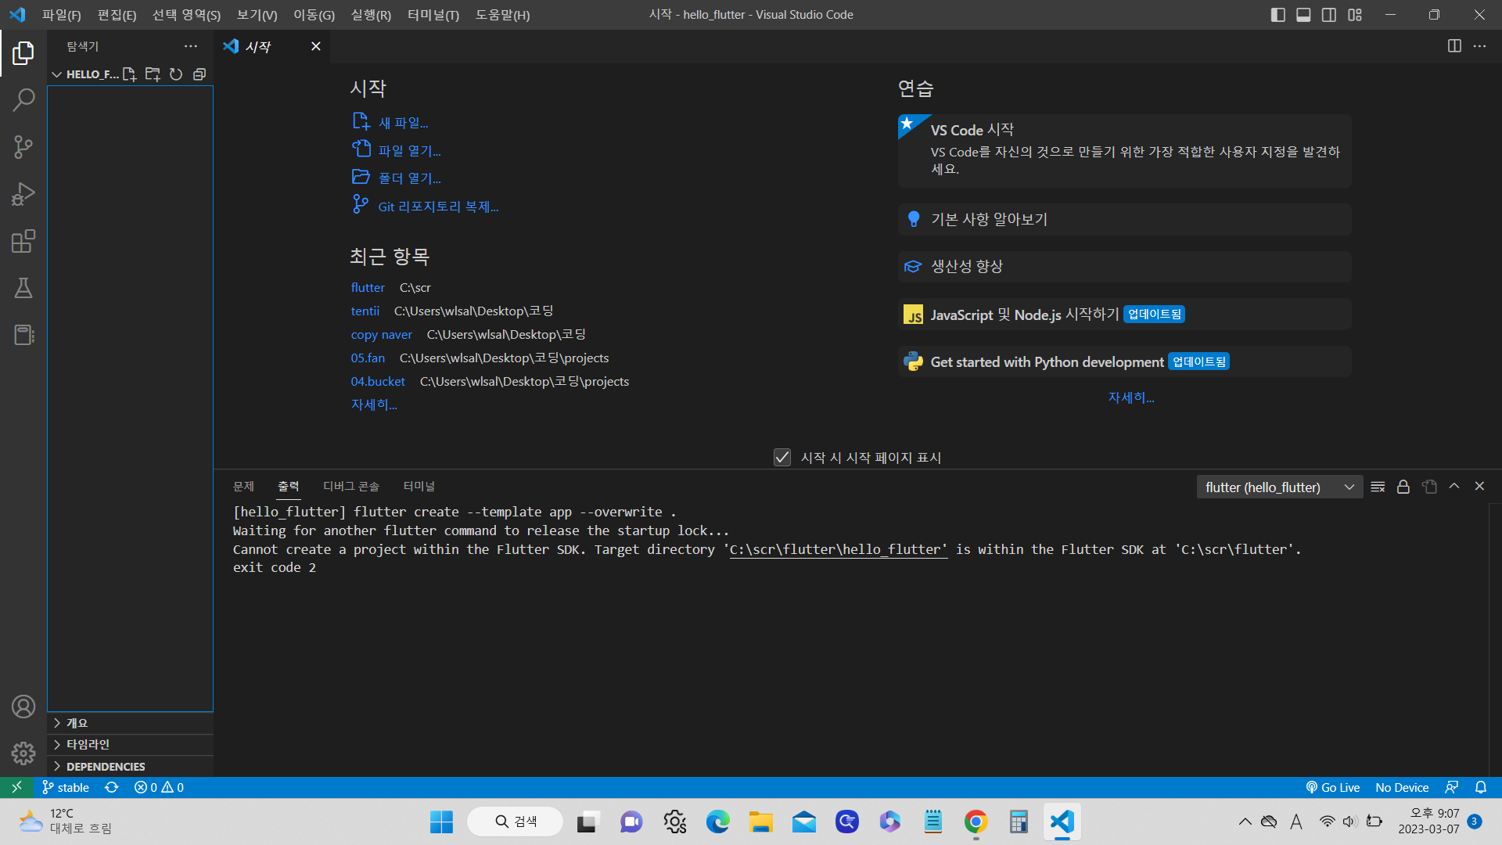Clear the output panel
This screenshot has width=1502, height=845.
click(x=1378, y=487)
